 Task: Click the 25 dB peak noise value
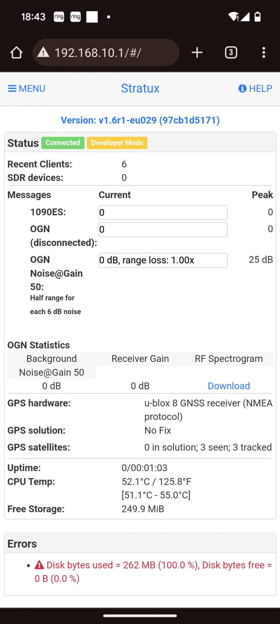[261, 260]
